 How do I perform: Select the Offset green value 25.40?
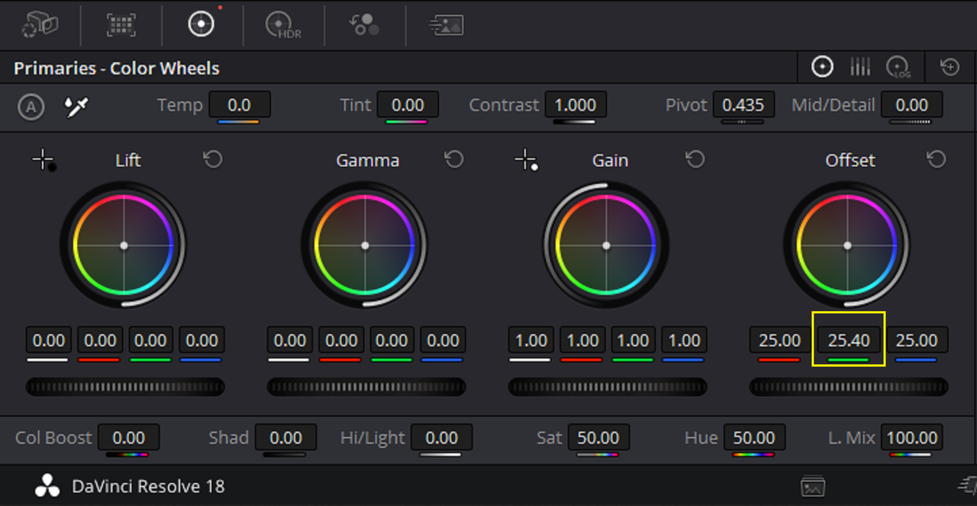[x=849, y=340]
